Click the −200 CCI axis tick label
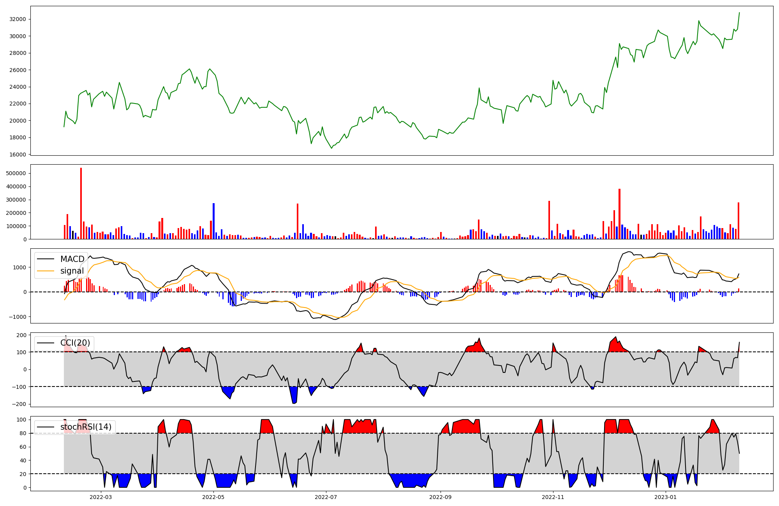 pos(19,404)
